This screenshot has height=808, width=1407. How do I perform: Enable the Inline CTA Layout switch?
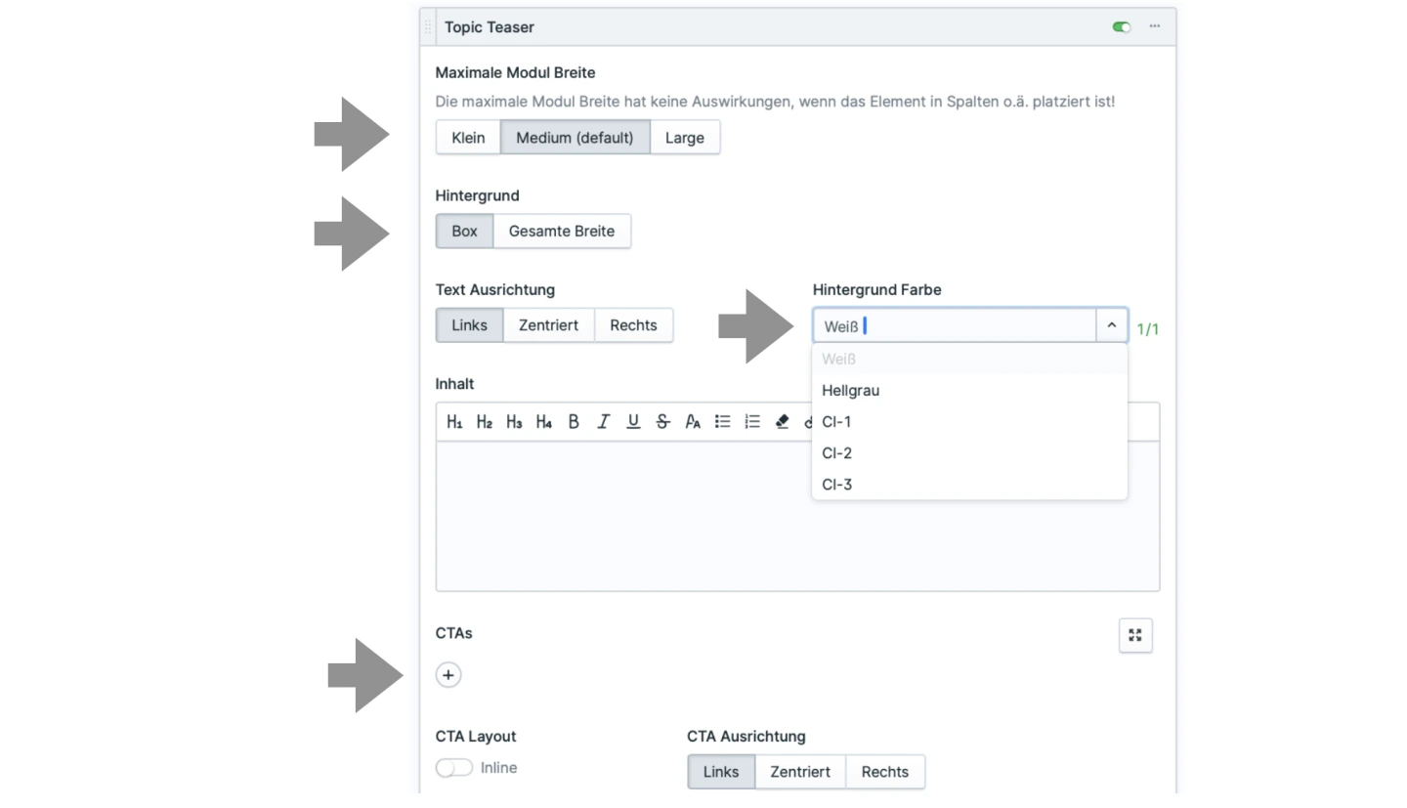pyautogui.click(x=454, y=768)
